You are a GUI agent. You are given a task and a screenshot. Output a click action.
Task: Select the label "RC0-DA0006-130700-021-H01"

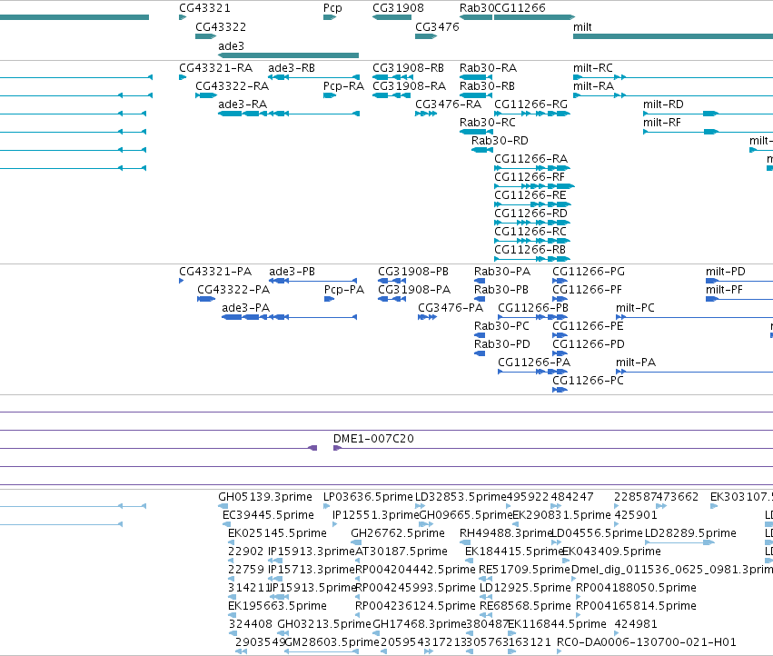pyautogui.click(x=647, y=642)
